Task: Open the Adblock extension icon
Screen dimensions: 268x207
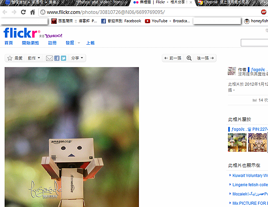Action: [264, 12]
